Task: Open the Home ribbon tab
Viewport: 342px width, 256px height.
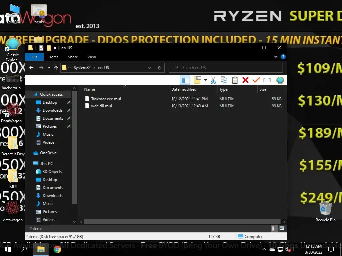Action: 53,57
